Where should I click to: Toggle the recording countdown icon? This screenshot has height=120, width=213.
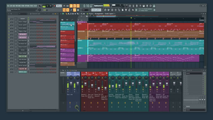pyautogui.click(x=71, y=6)
